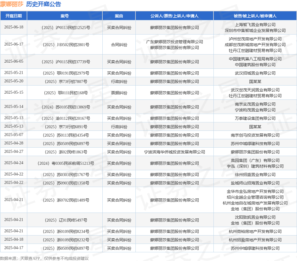
Task: Click the date 2025-06-17
Action: (14, 44)
